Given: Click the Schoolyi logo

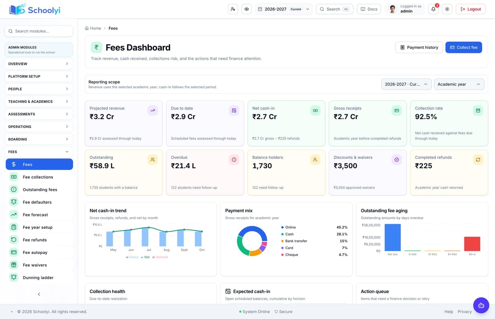Looking at the screenshot, I should tap(35, 10).
